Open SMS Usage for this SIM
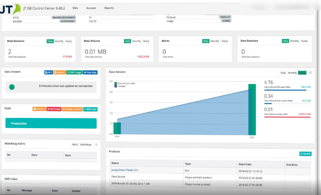This screenshot has width=321, height=195. tap(74, 72)
